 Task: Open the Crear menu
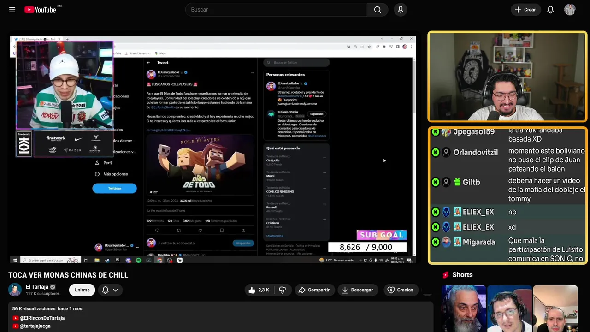click(525, 10)
